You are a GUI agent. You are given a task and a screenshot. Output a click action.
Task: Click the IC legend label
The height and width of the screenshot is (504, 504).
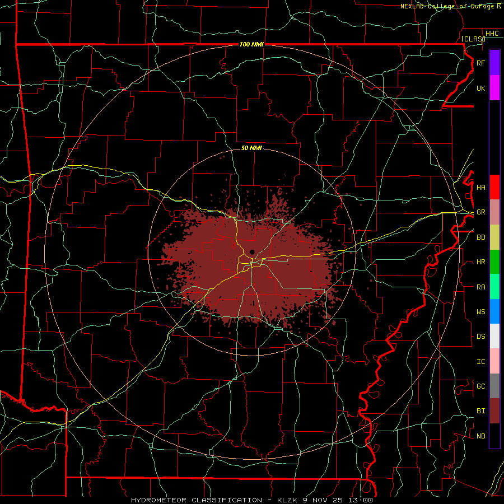click(480, 362)
